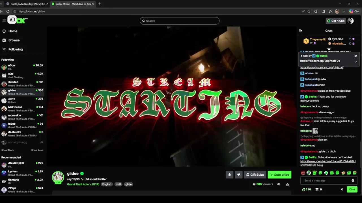
Task: Open the channel points 210 balance
Action: 307,189
